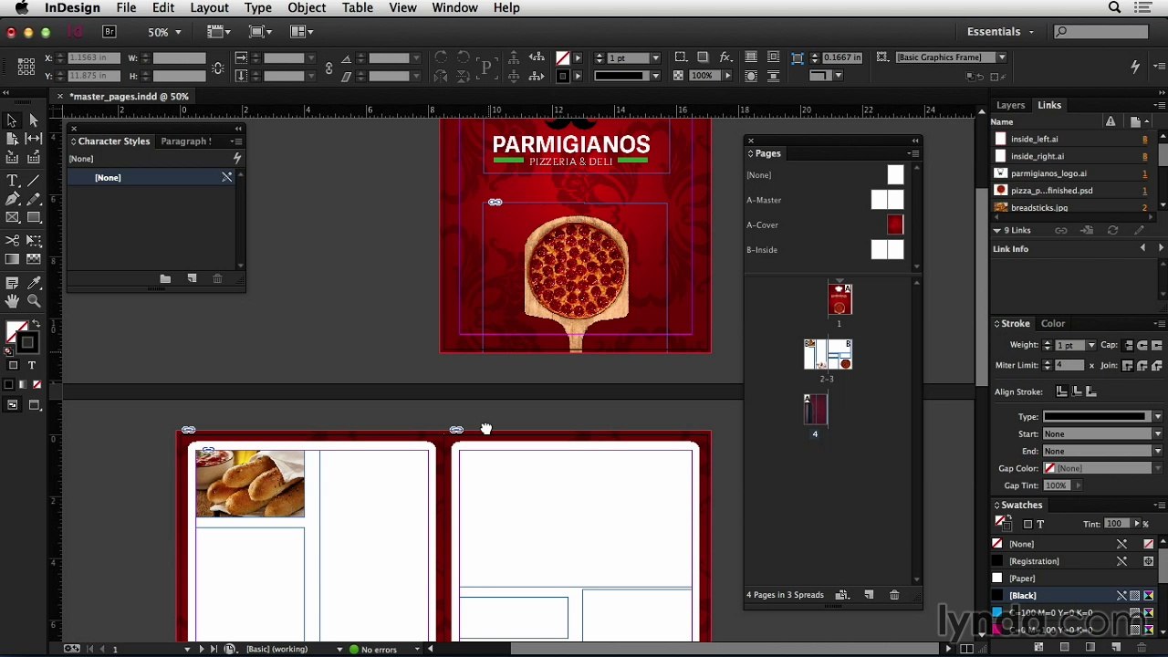Click new character style icon
The height and width of the screenshot is (657, 1168).
click(192, 278)
